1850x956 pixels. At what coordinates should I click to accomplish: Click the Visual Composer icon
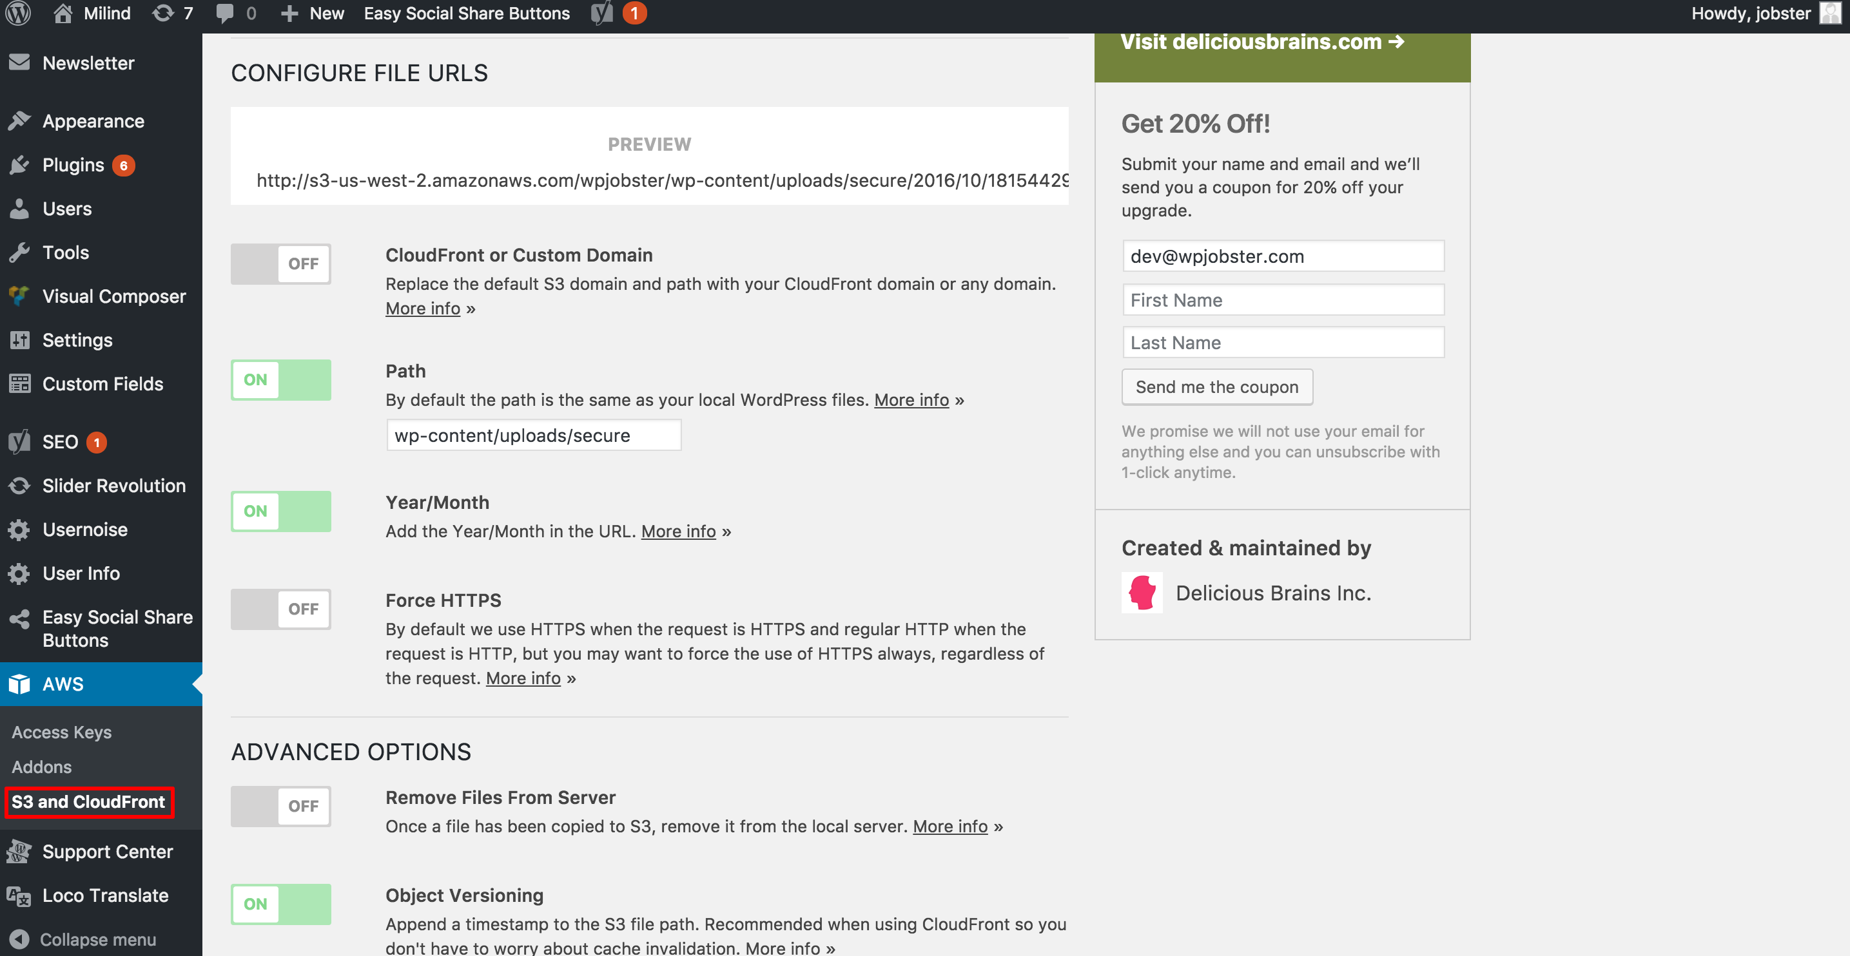pyautogui.click(x=19, y=296)
